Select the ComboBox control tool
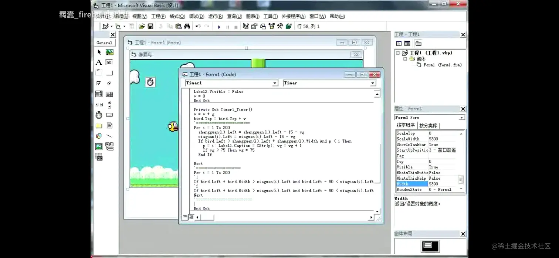This screenshot has height=258, width=559. point(99,94)
